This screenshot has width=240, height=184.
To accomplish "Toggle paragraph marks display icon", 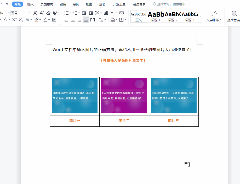I will point(113,13).
